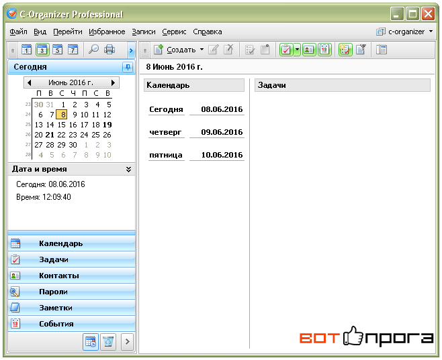Toggle tasks display in Today view
Screen dimensions: 442x360
(286, 50)
